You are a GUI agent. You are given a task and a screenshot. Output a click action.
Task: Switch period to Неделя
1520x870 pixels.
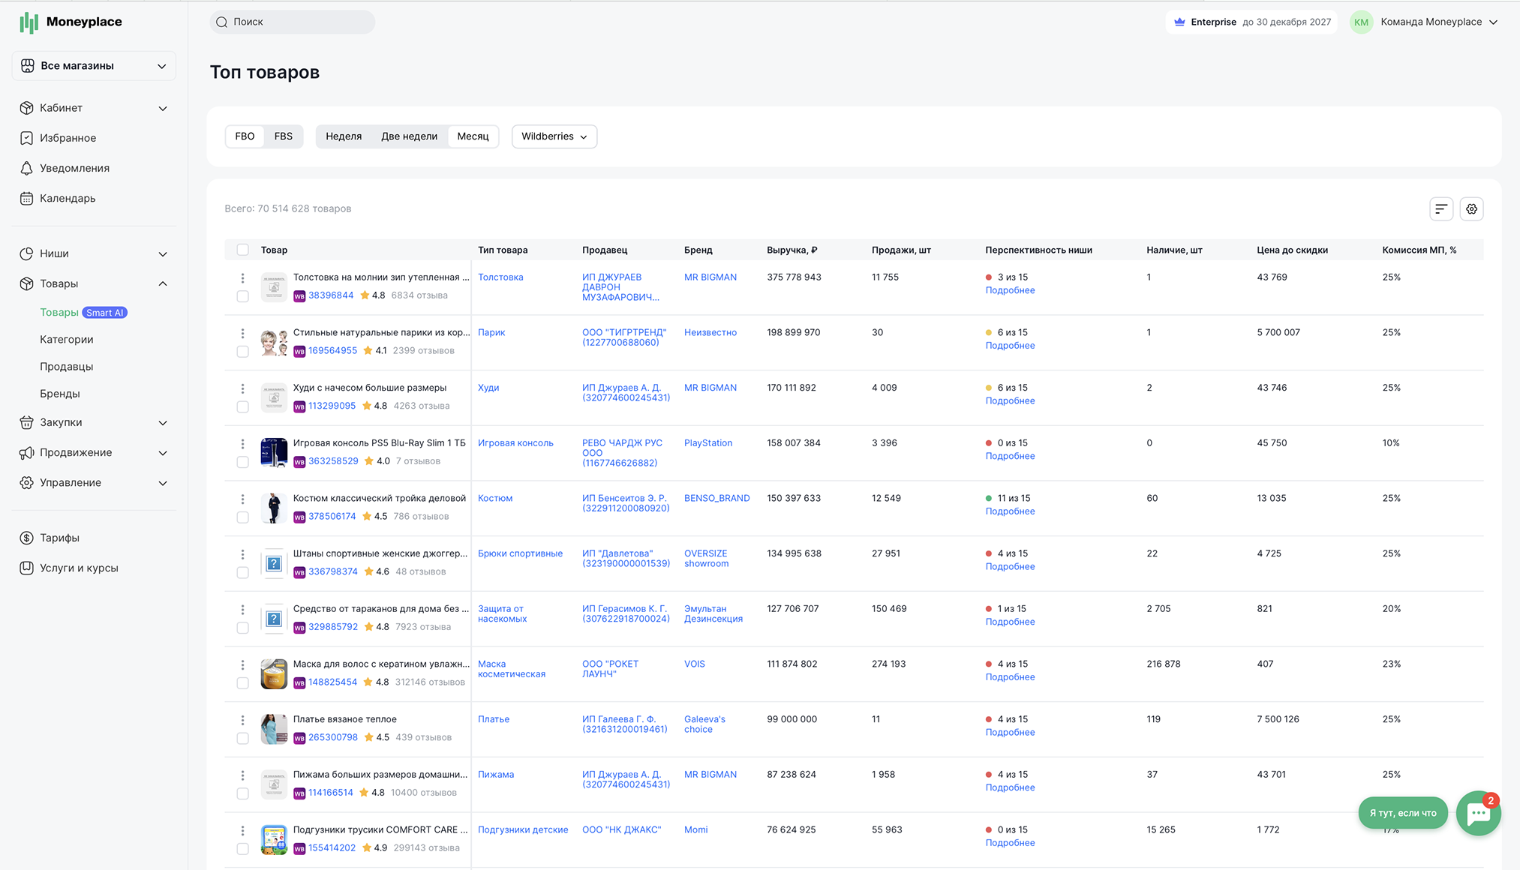click(x=344, y=136)
